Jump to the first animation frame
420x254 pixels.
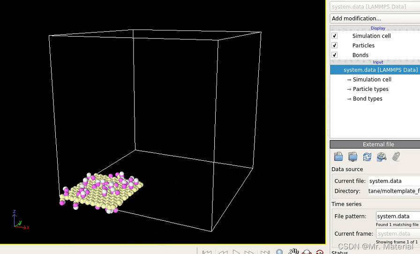click(207, 252)
